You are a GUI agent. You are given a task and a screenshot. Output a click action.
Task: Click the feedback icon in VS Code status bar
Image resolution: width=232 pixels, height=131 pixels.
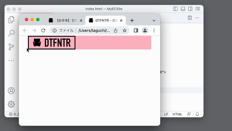point(189,114)
